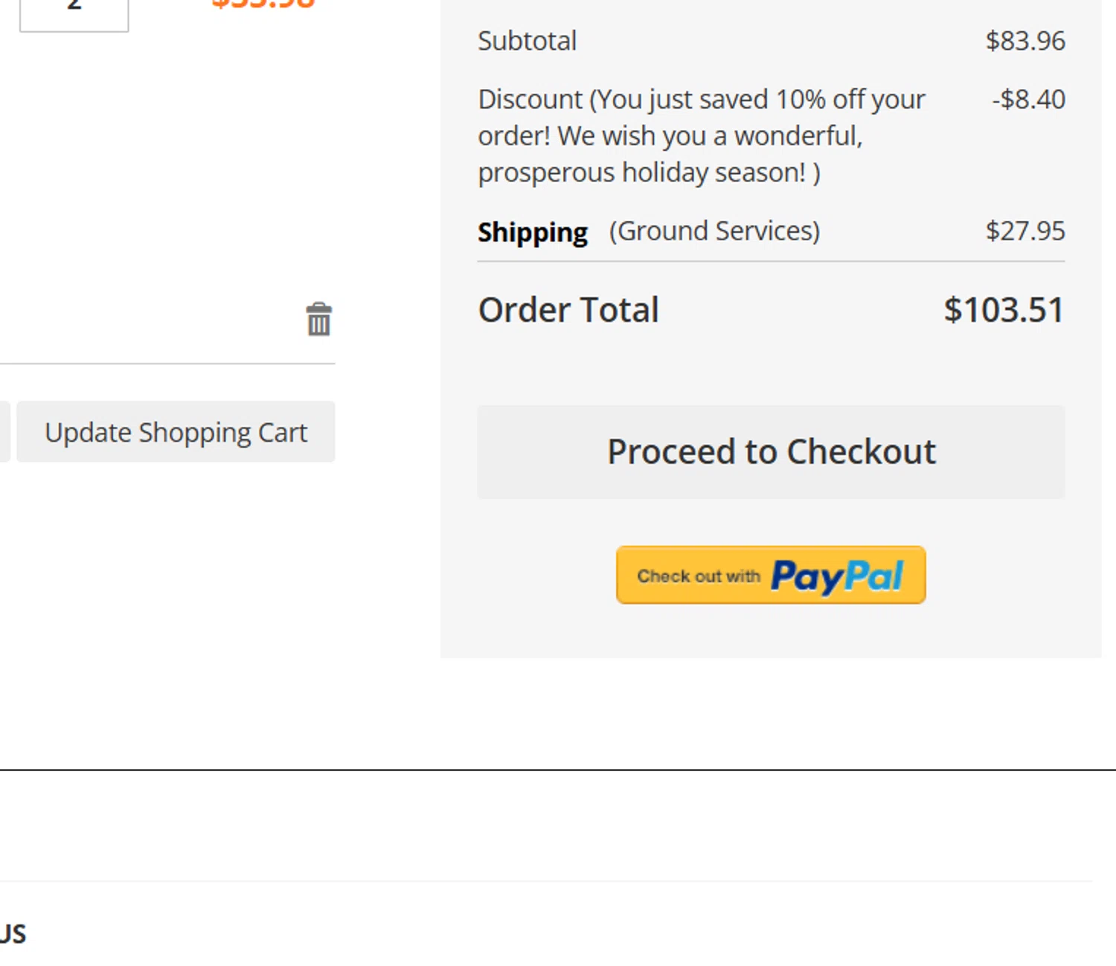
Task: Click the bold Shipping label
Action: pos(533,232)
